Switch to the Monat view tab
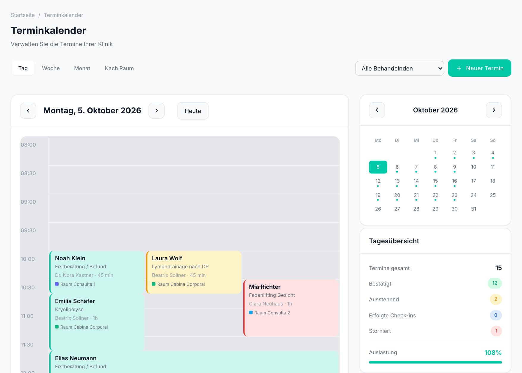Screen dimensions: 522x373 click(x=82, y=68)
